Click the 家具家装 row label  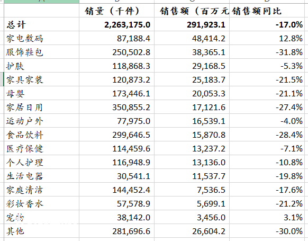pyautogui.click(x=41, y=79)
